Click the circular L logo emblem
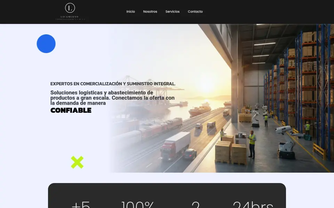The image size is (334, 208). [x=70, y=8]
